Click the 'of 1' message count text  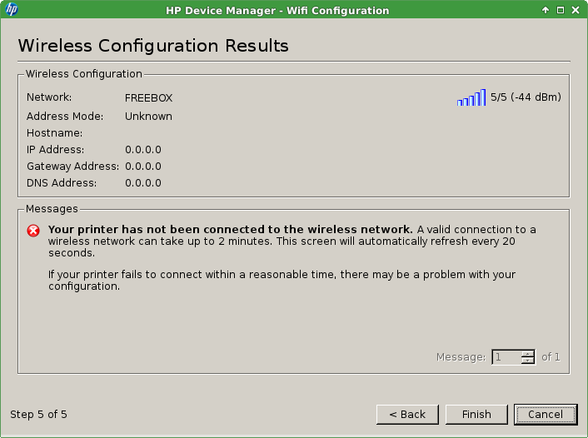click(551, 357)
